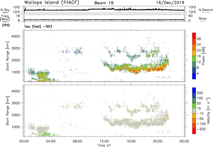Screen dimensions: 213x147
Task: Click the N.Sky noise trace line
Action: pyautogui.click(x=104, y=10)
